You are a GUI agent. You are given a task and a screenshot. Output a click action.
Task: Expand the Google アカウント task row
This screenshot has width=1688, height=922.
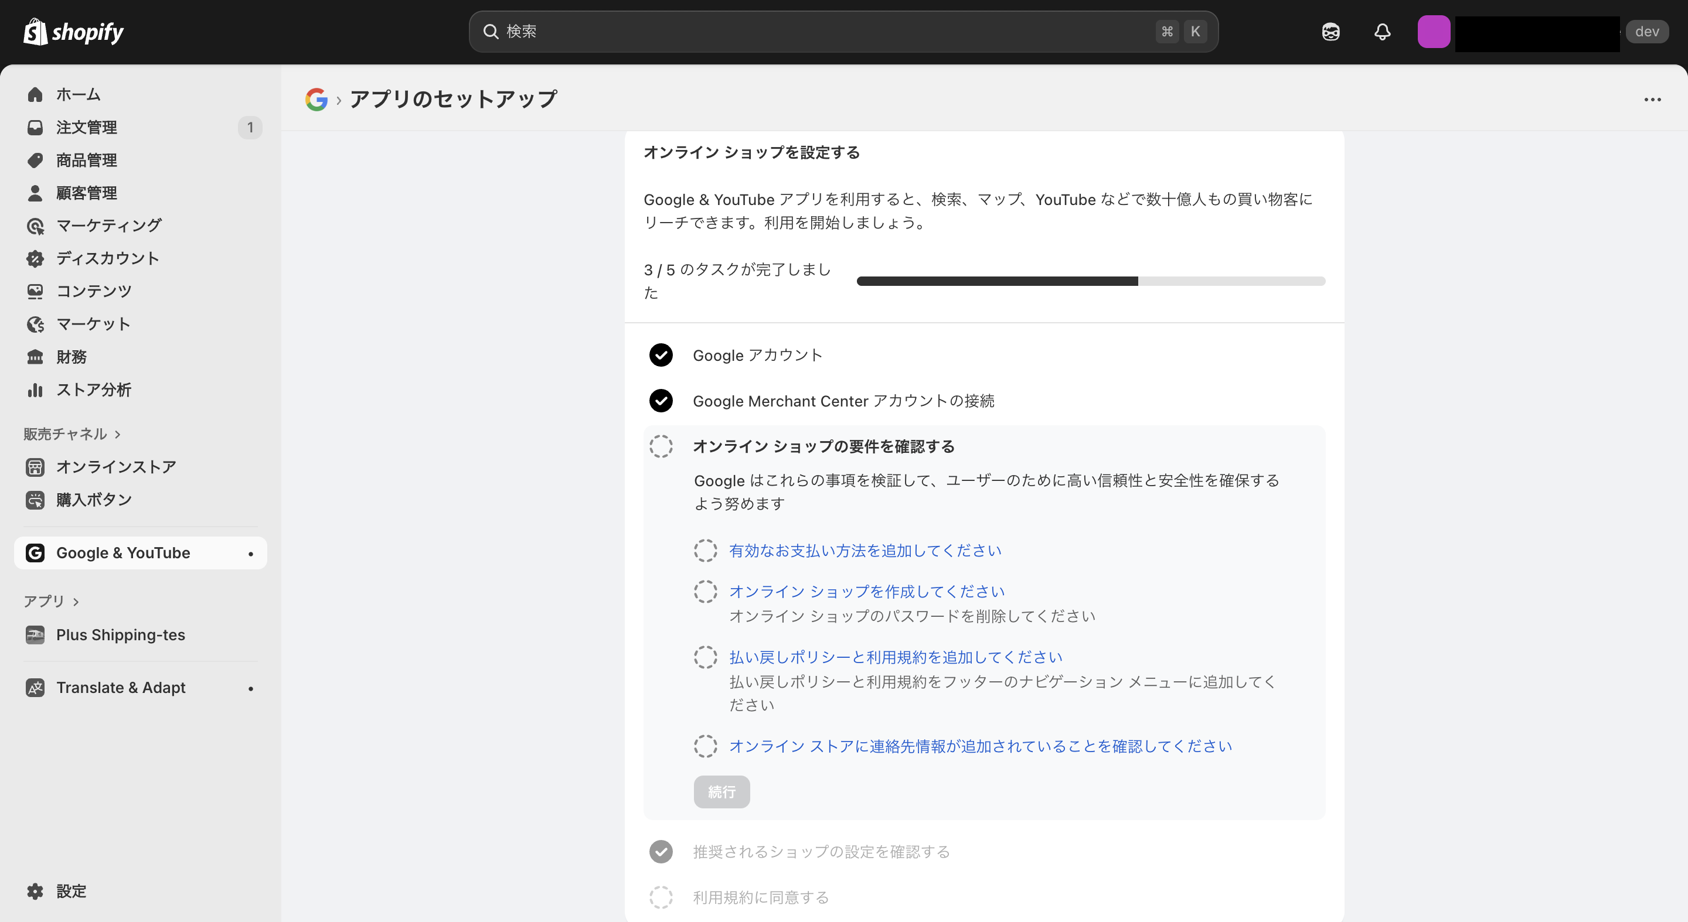(984, 355)
